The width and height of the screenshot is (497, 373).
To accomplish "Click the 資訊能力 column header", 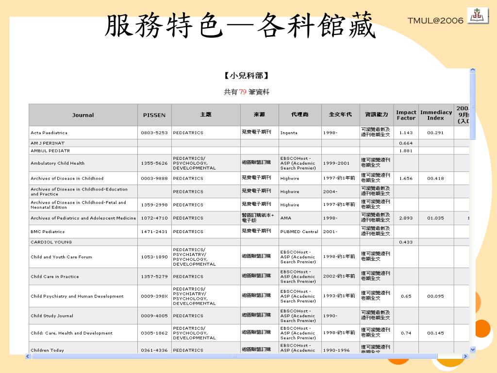I will pyautogui.click(x=377, y=115).
